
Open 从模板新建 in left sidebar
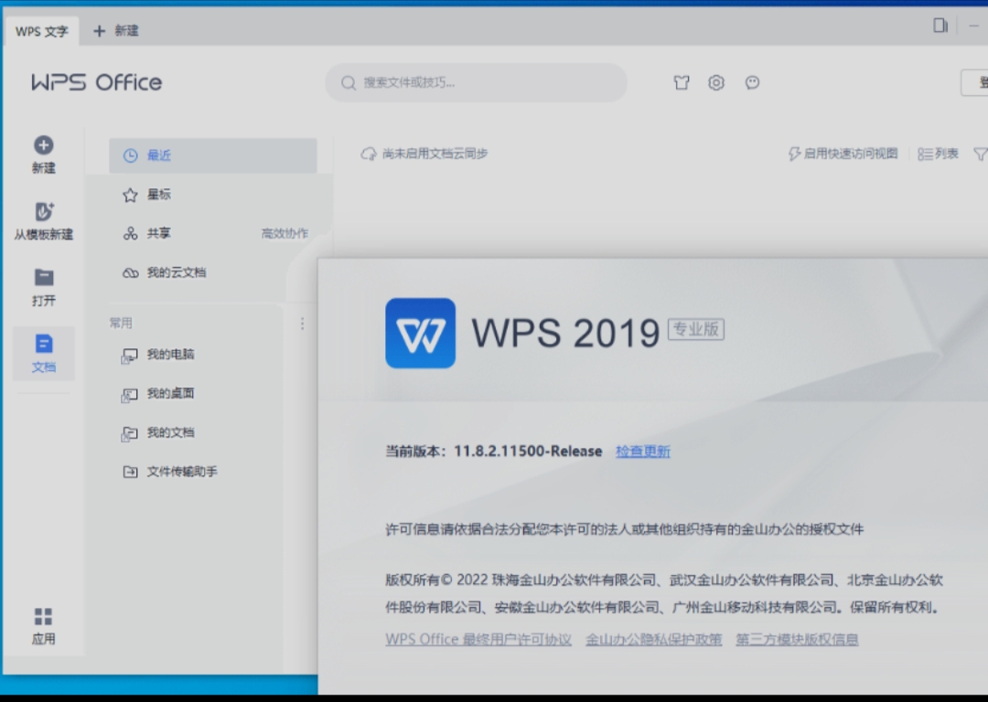pos(44,221)
